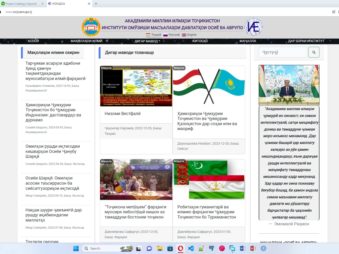Open the Тоҷикистон ва Қазоқистон card title
Image resolution: width=339 pixels, height=254 pixels.
(207, 121)
